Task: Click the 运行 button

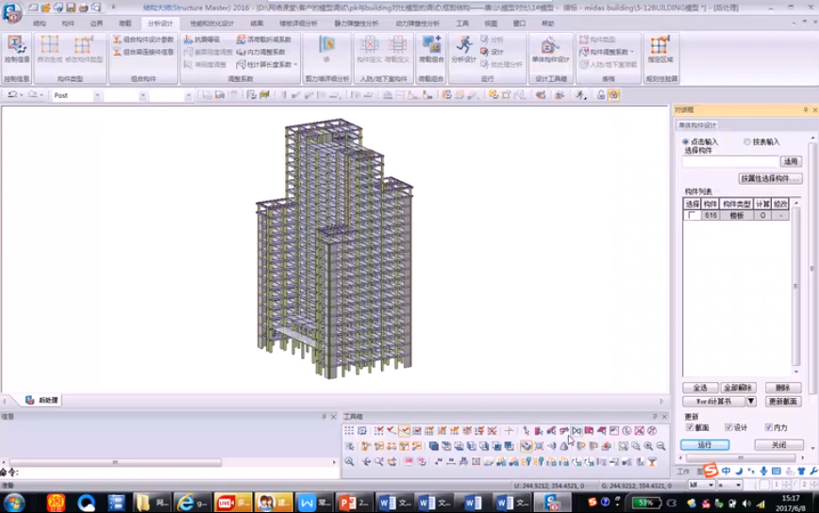Action: [x=705, y=445]
